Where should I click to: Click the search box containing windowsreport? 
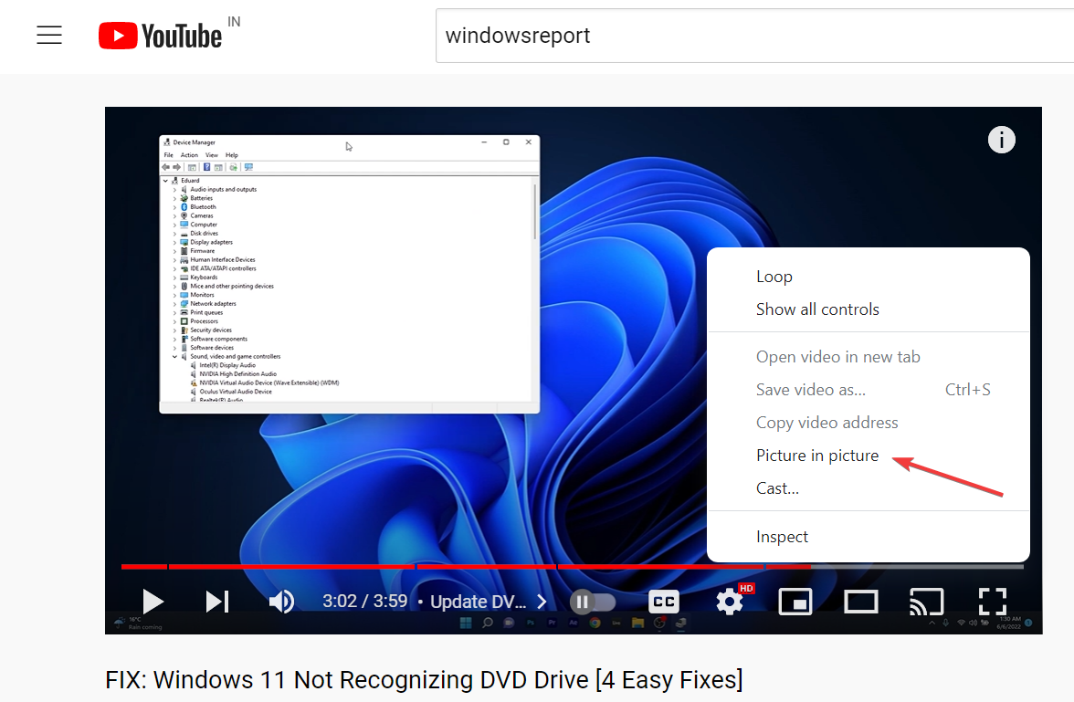pos(753,36)
